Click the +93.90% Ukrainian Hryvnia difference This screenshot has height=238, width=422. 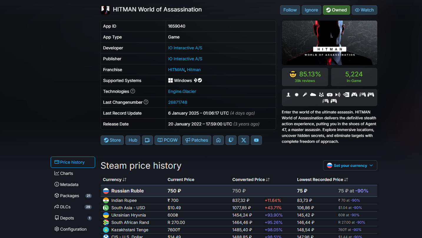(x=274, y=215)
